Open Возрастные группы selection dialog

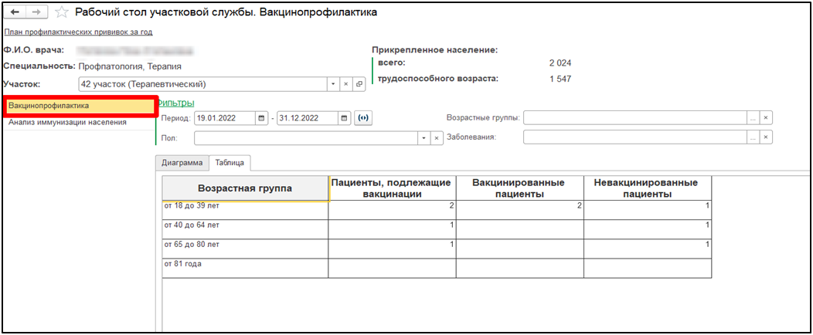tap(752, 118)
